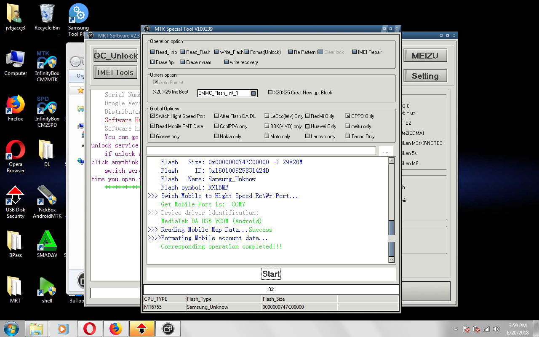Open the DL folder on desktop
539x337 pixels.
(47, 154)
